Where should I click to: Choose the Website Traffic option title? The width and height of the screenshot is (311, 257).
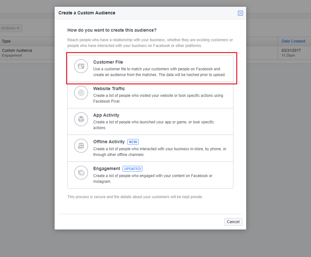coord(109,89)
